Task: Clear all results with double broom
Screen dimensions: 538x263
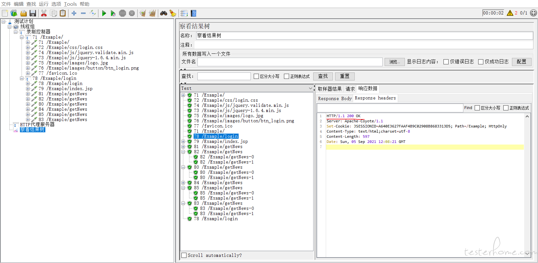Action: [x=152, y=13]
